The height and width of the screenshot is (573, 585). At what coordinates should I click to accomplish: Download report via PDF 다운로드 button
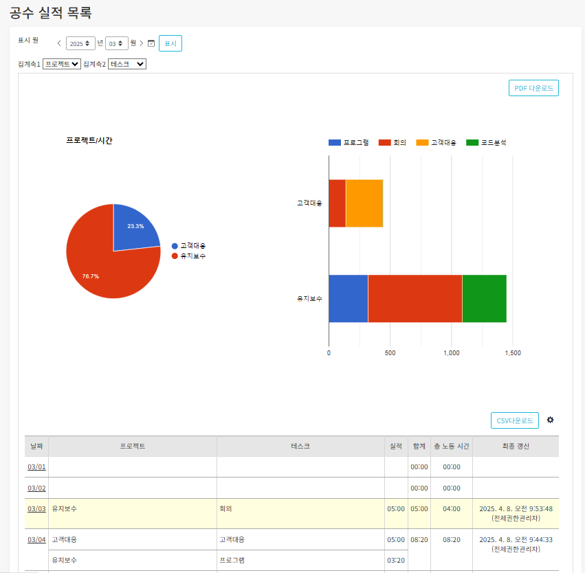coord(533,88)
